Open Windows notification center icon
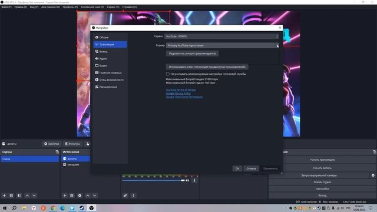The height and width of the screenshot is (212, 377). click(371, 208)
